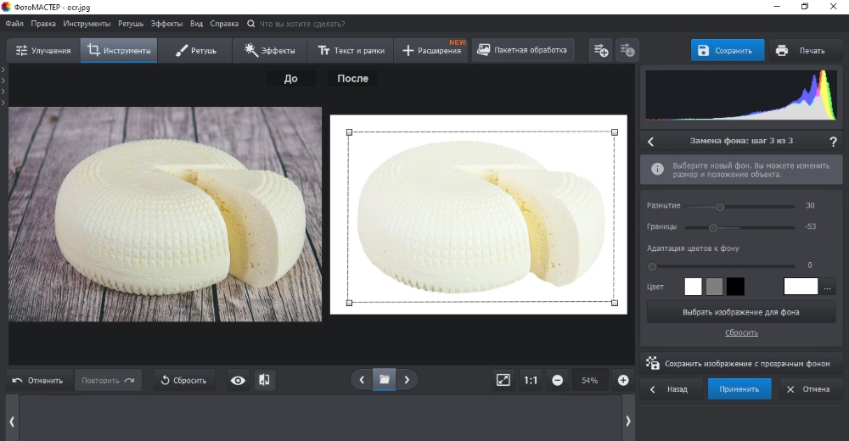
Task: Click the fit-to-screen icon
Action: [503, 381]
